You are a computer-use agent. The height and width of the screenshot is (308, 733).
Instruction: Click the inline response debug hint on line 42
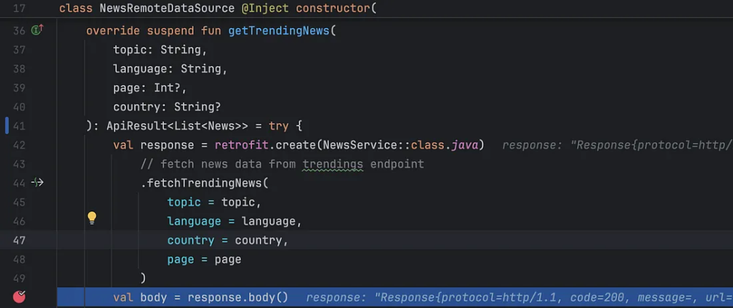coord(616,145)
